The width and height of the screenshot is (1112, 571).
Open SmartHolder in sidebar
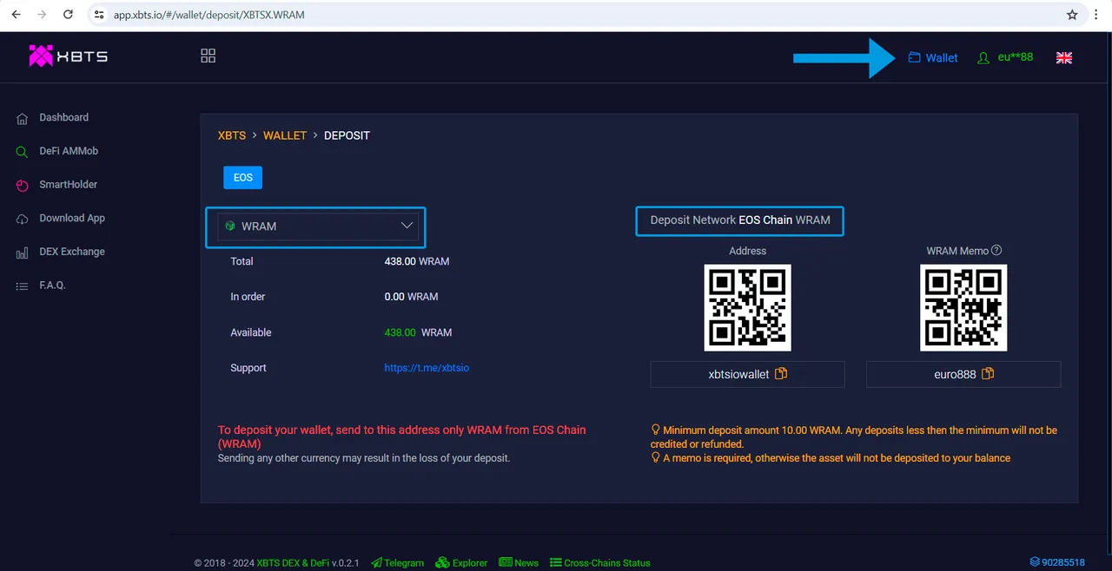[68, 185]
